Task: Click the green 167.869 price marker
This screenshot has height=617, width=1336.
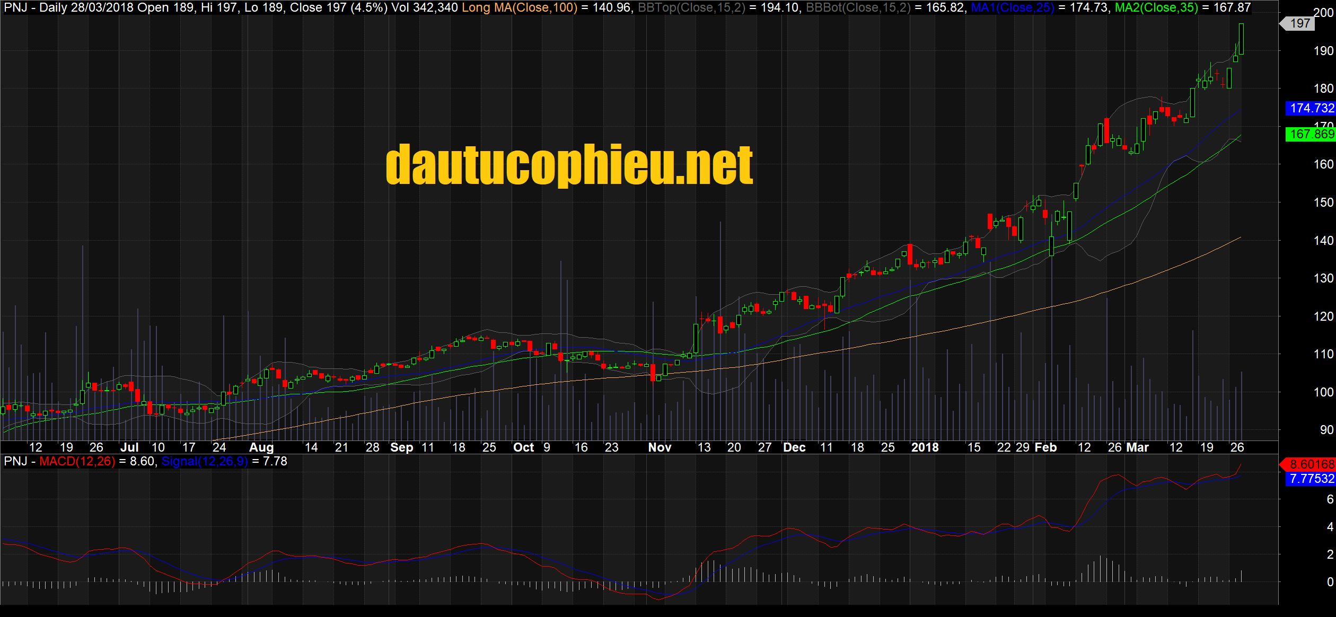Action: click(x=1311, y=134)
